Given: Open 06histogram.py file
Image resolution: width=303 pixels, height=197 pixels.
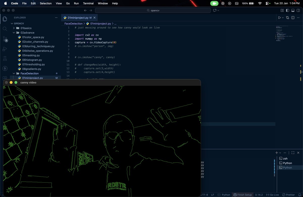Looking at the screenshot, I should coord(32,60).
